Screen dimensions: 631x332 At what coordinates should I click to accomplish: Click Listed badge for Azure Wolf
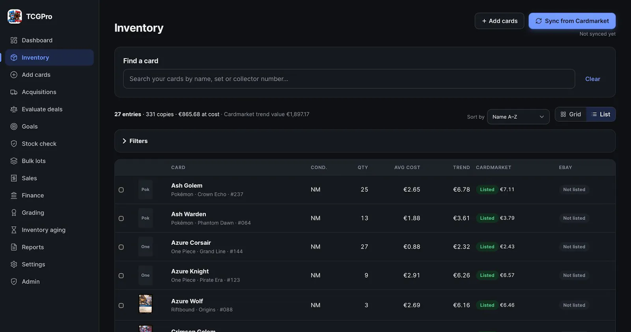[487, 305]
